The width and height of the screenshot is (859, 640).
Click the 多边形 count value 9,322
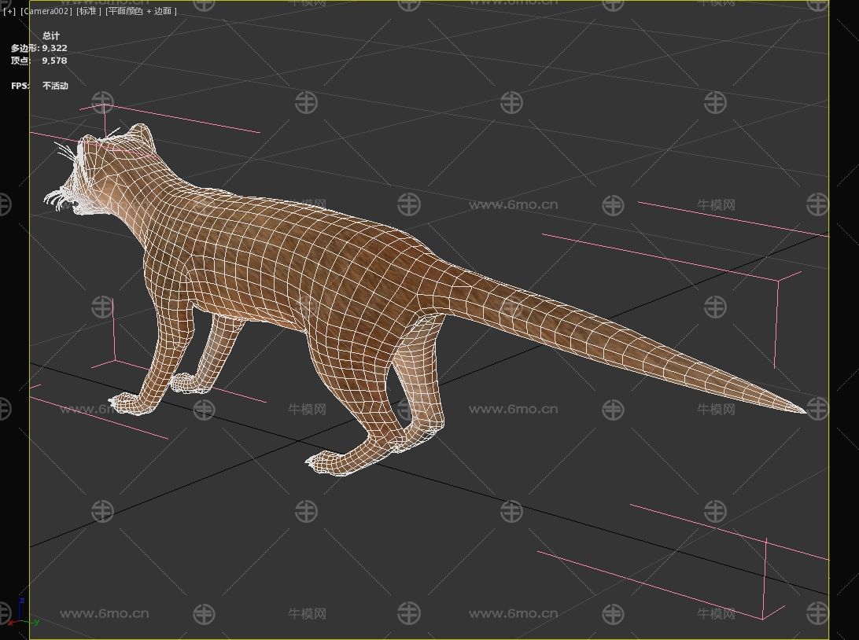pyautogui.click(x=55, y=48)
